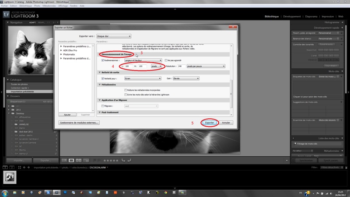Click the filmstrip grid shortcut icon

click(19, 167)
